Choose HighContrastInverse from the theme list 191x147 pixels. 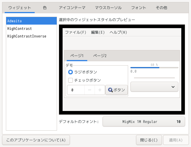(27, 36)
